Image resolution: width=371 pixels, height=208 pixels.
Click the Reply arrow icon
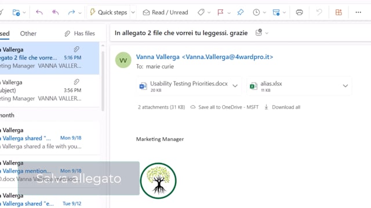[x=39, y=12]
